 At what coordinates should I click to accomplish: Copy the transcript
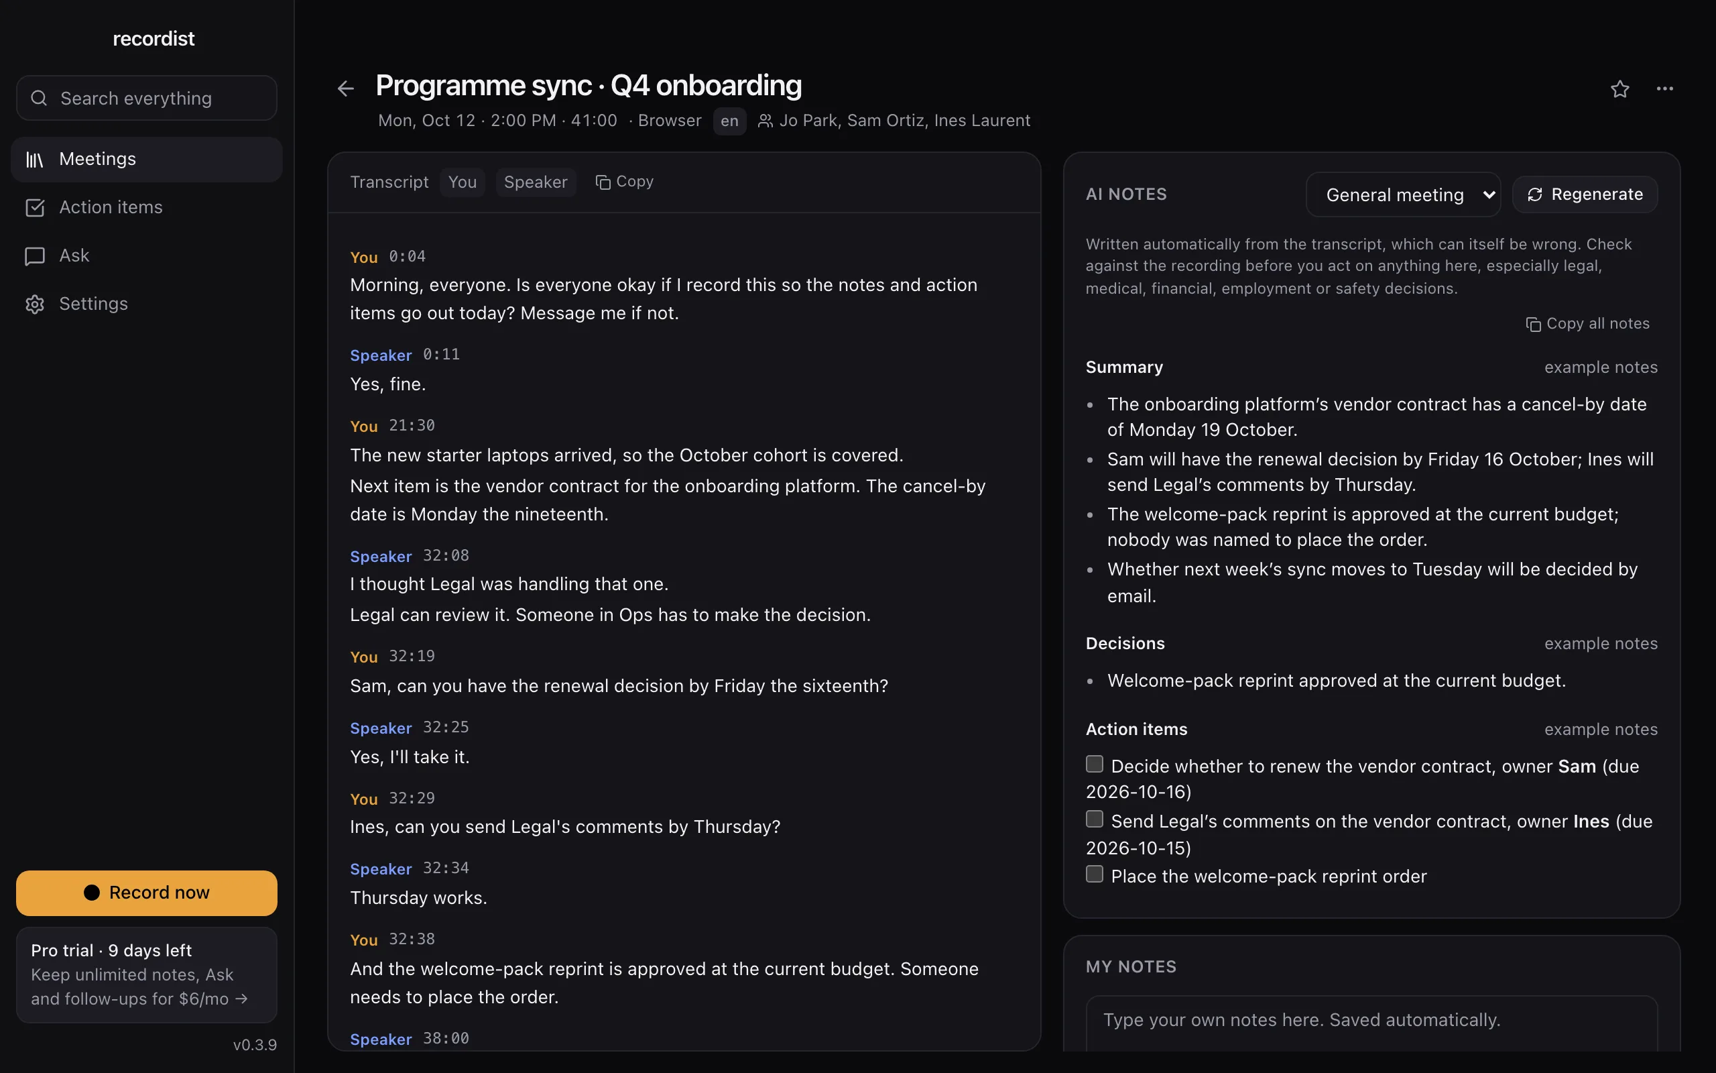[x=624, y=182]
